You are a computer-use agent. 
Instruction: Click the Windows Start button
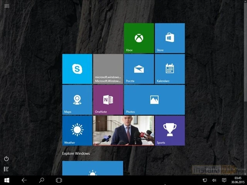tap(7, 180)
